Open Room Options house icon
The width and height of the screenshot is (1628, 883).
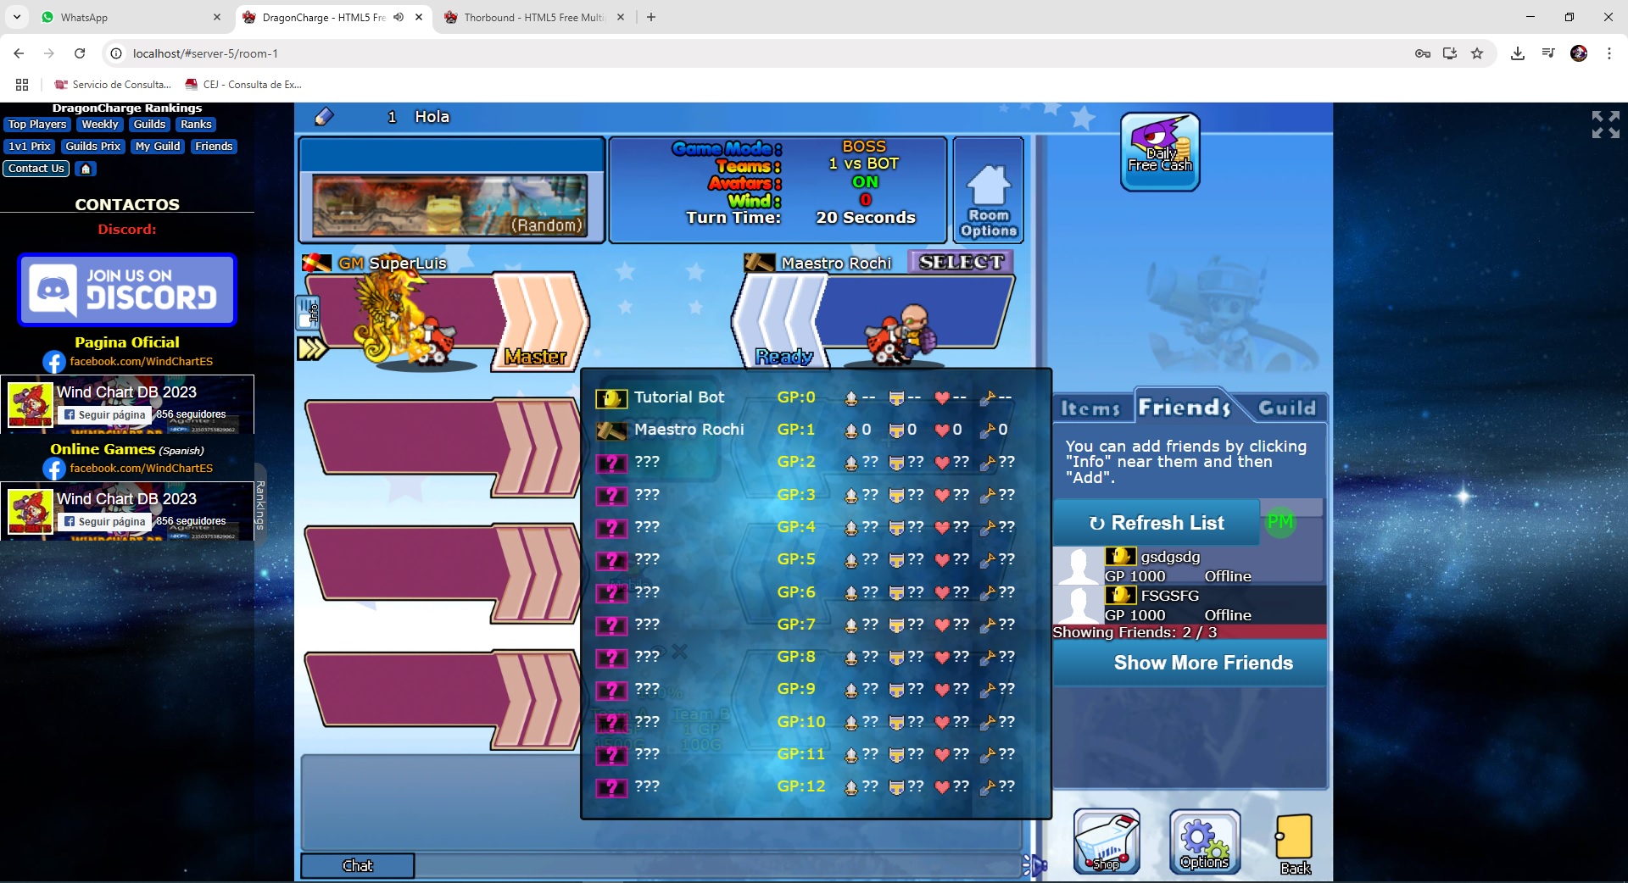coord(989,190)
